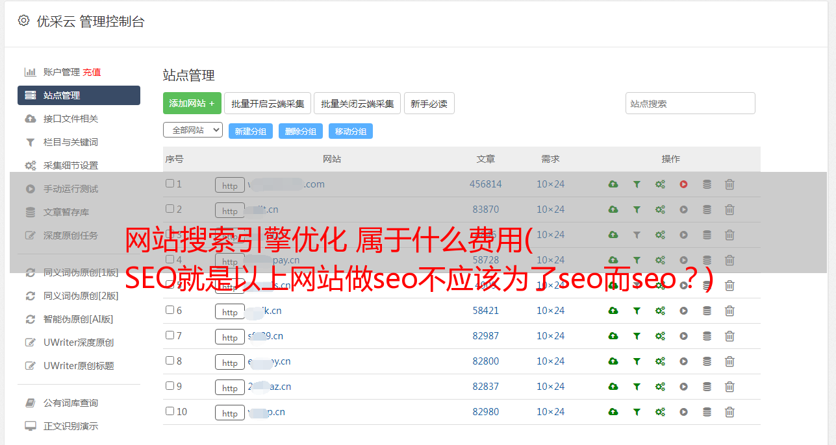Viewport: 836px width, 445px height.
Task: Tick the checkbox for site 10
Action: coord(170,411)
